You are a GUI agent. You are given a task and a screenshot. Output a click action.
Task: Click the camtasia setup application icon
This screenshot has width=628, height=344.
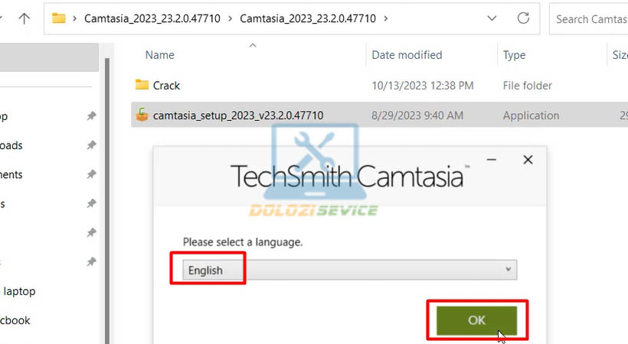[x=142, y=115]
